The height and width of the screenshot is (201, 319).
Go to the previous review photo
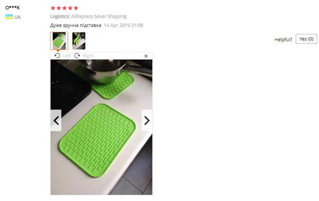[56, 120]
